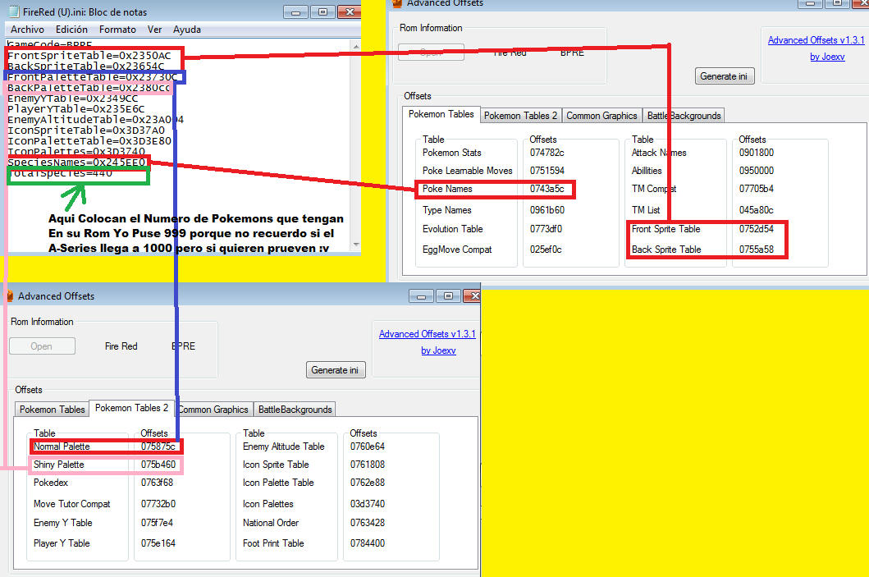Screen dimensions: 869x577
Task: Open by Joexv link in upper window
Action: [827, 57]
